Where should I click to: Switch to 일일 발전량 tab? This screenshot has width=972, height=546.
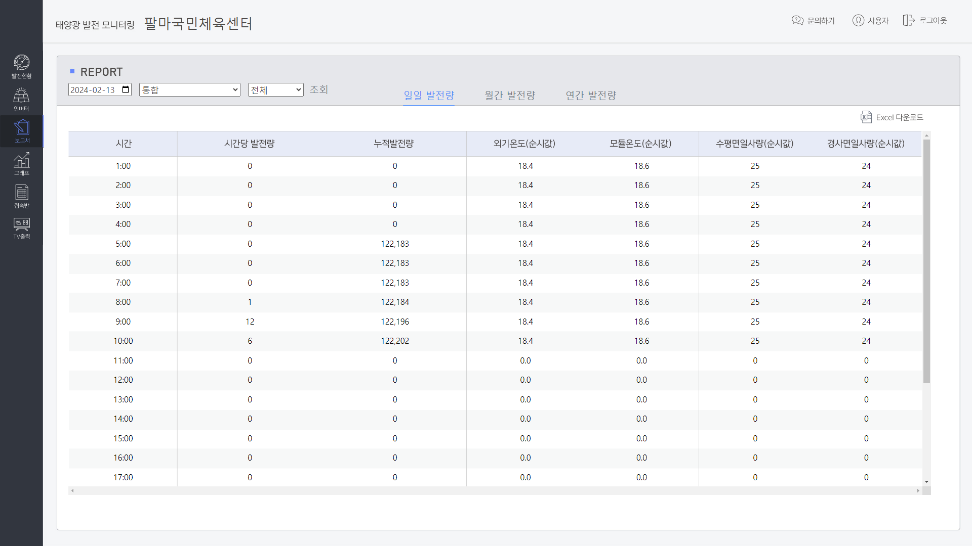click(429, 95)
